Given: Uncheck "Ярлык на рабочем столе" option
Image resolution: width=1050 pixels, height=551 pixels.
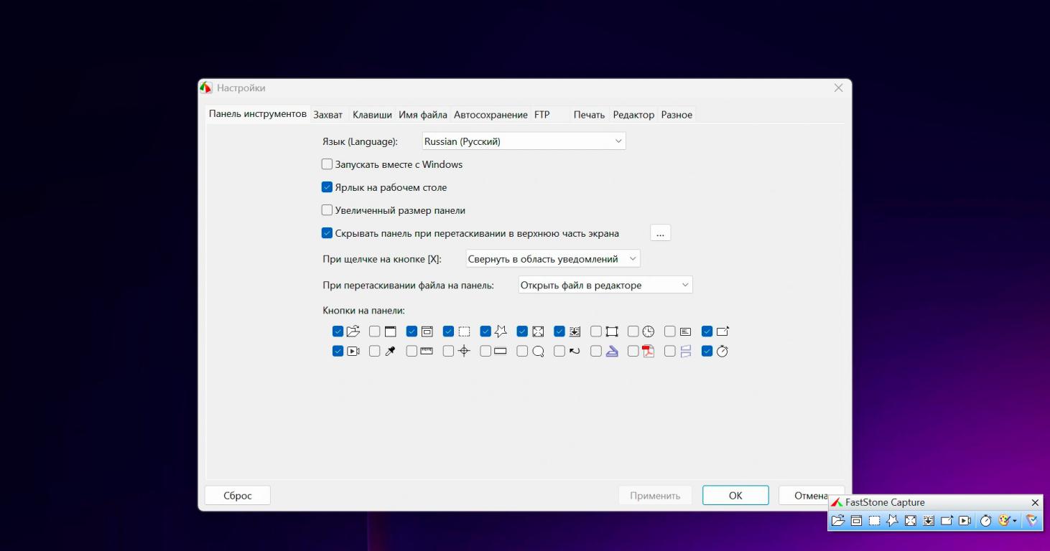Looking at the screenshot, I should 327,187.
